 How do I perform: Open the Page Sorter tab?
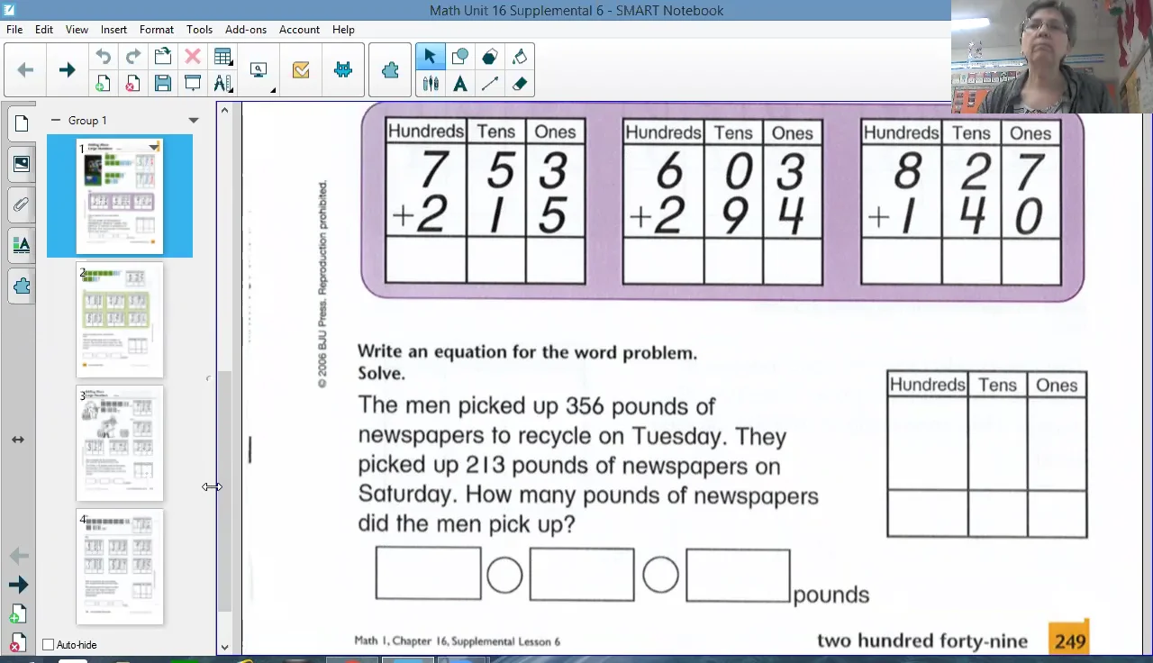point(22,123)
